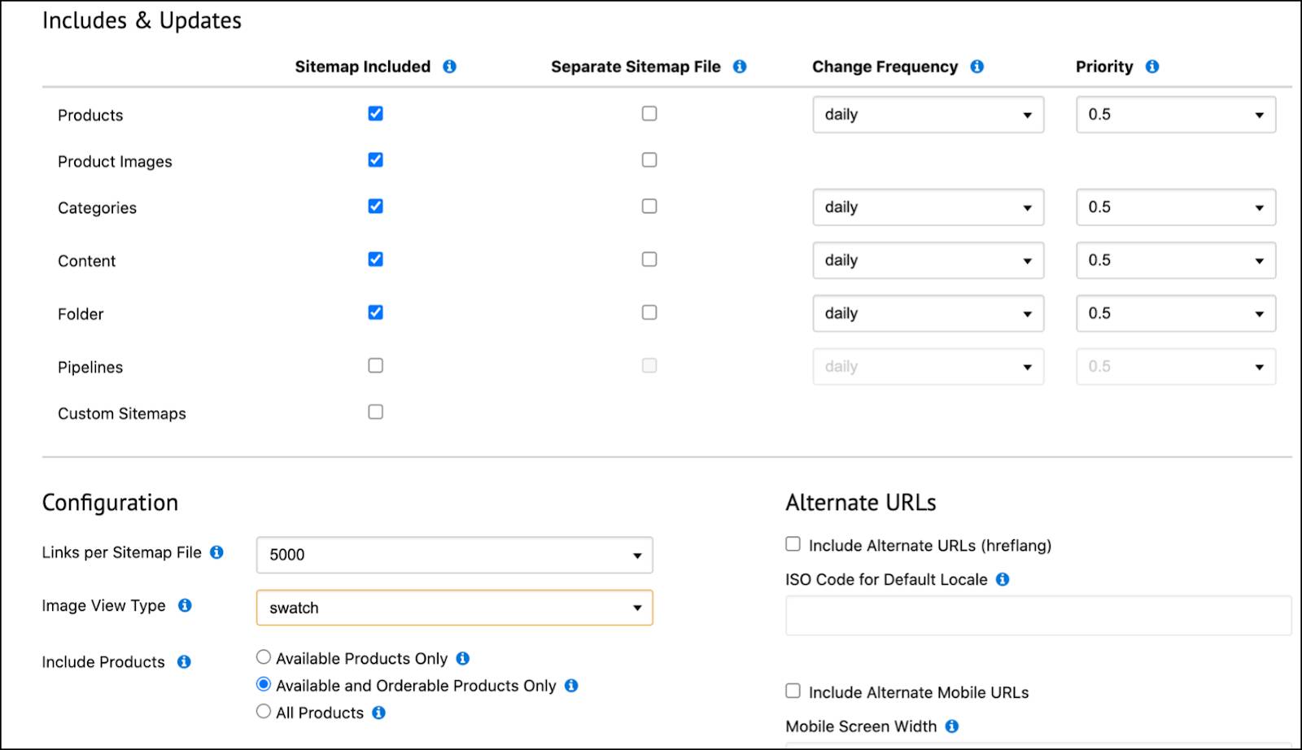Viewport: 1302px width, 750px height.
Task: Open Content Change Frequency dropdown
Action: (x=928, y=260)
